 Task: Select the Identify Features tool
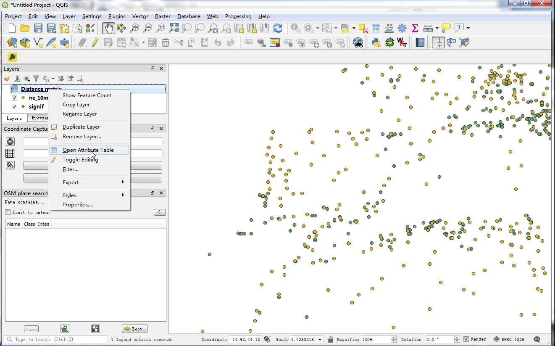pos(295,28)
